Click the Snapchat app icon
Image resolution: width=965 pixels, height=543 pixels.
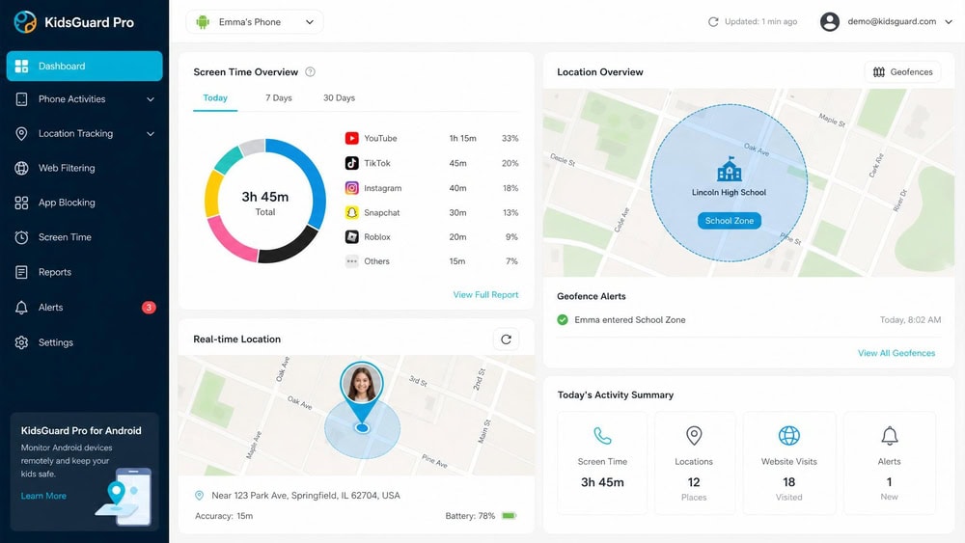coord(351,213)
